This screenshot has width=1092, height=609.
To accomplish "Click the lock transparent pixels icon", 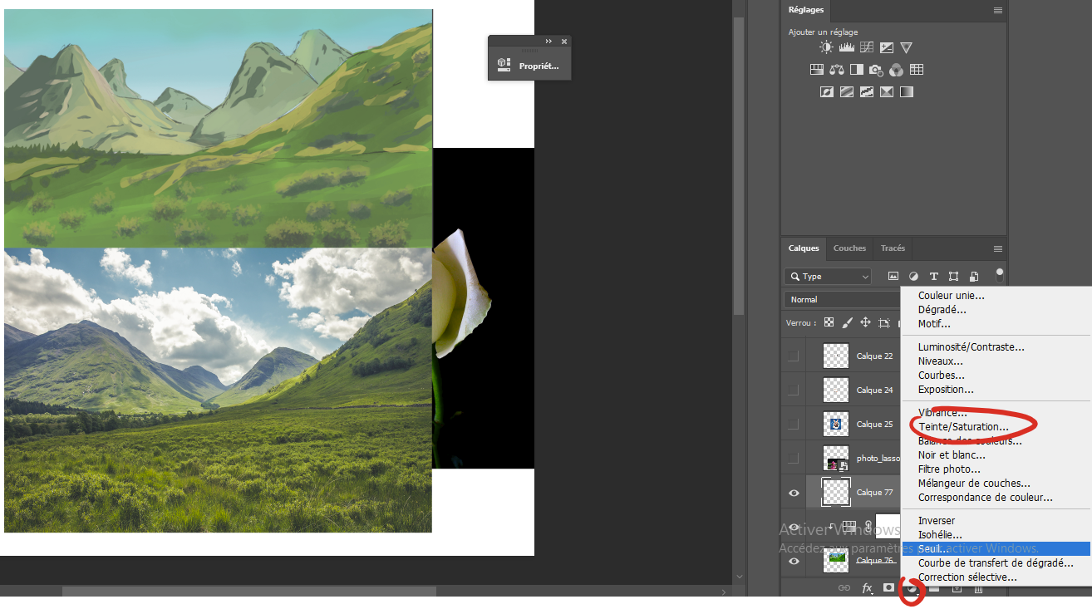I will tap(829, 322).
